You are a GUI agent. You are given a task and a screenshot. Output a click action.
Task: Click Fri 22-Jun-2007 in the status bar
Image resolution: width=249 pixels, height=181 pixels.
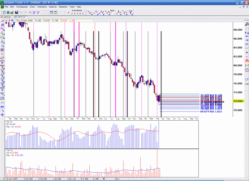click(x=10, y=179)
